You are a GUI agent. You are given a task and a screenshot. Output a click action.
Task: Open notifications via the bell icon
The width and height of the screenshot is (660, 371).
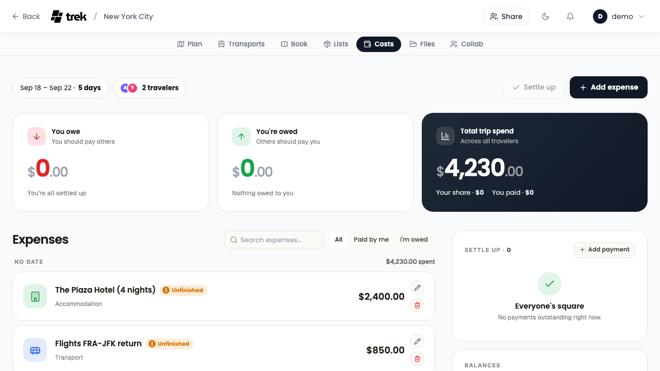tap(570, 16)
